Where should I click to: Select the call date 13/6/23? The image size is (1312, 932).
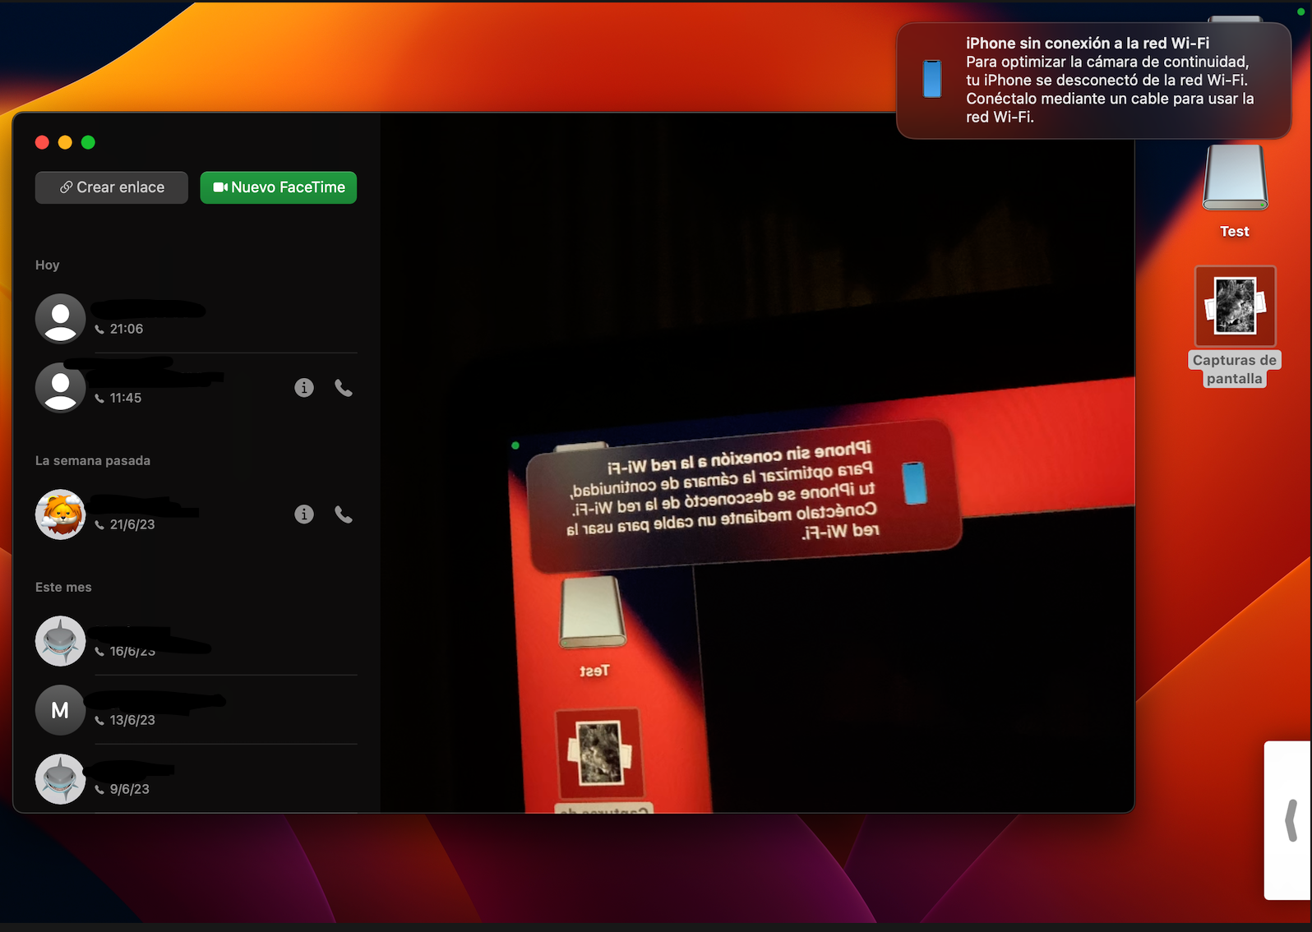(132, 720)
